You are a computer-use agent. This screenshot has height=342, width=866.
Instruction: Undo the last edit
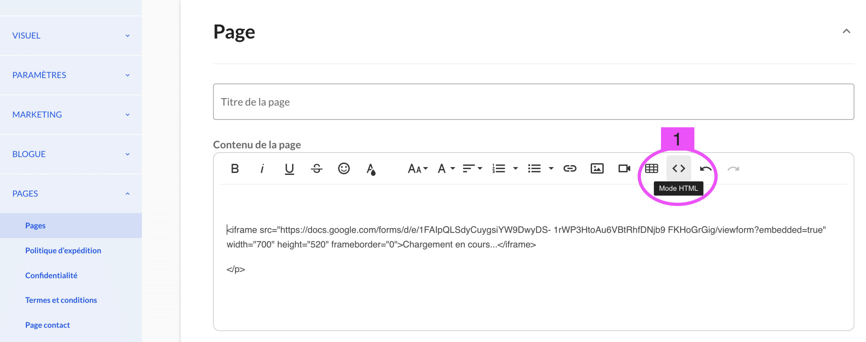click(x=705, y=168)
